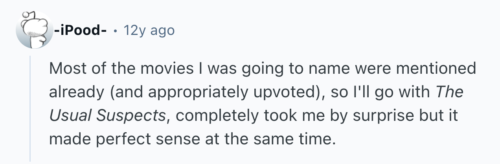Click the 12y ago timestamp
The height and width of the screenshot is (164, 500).
pos(149,30)
